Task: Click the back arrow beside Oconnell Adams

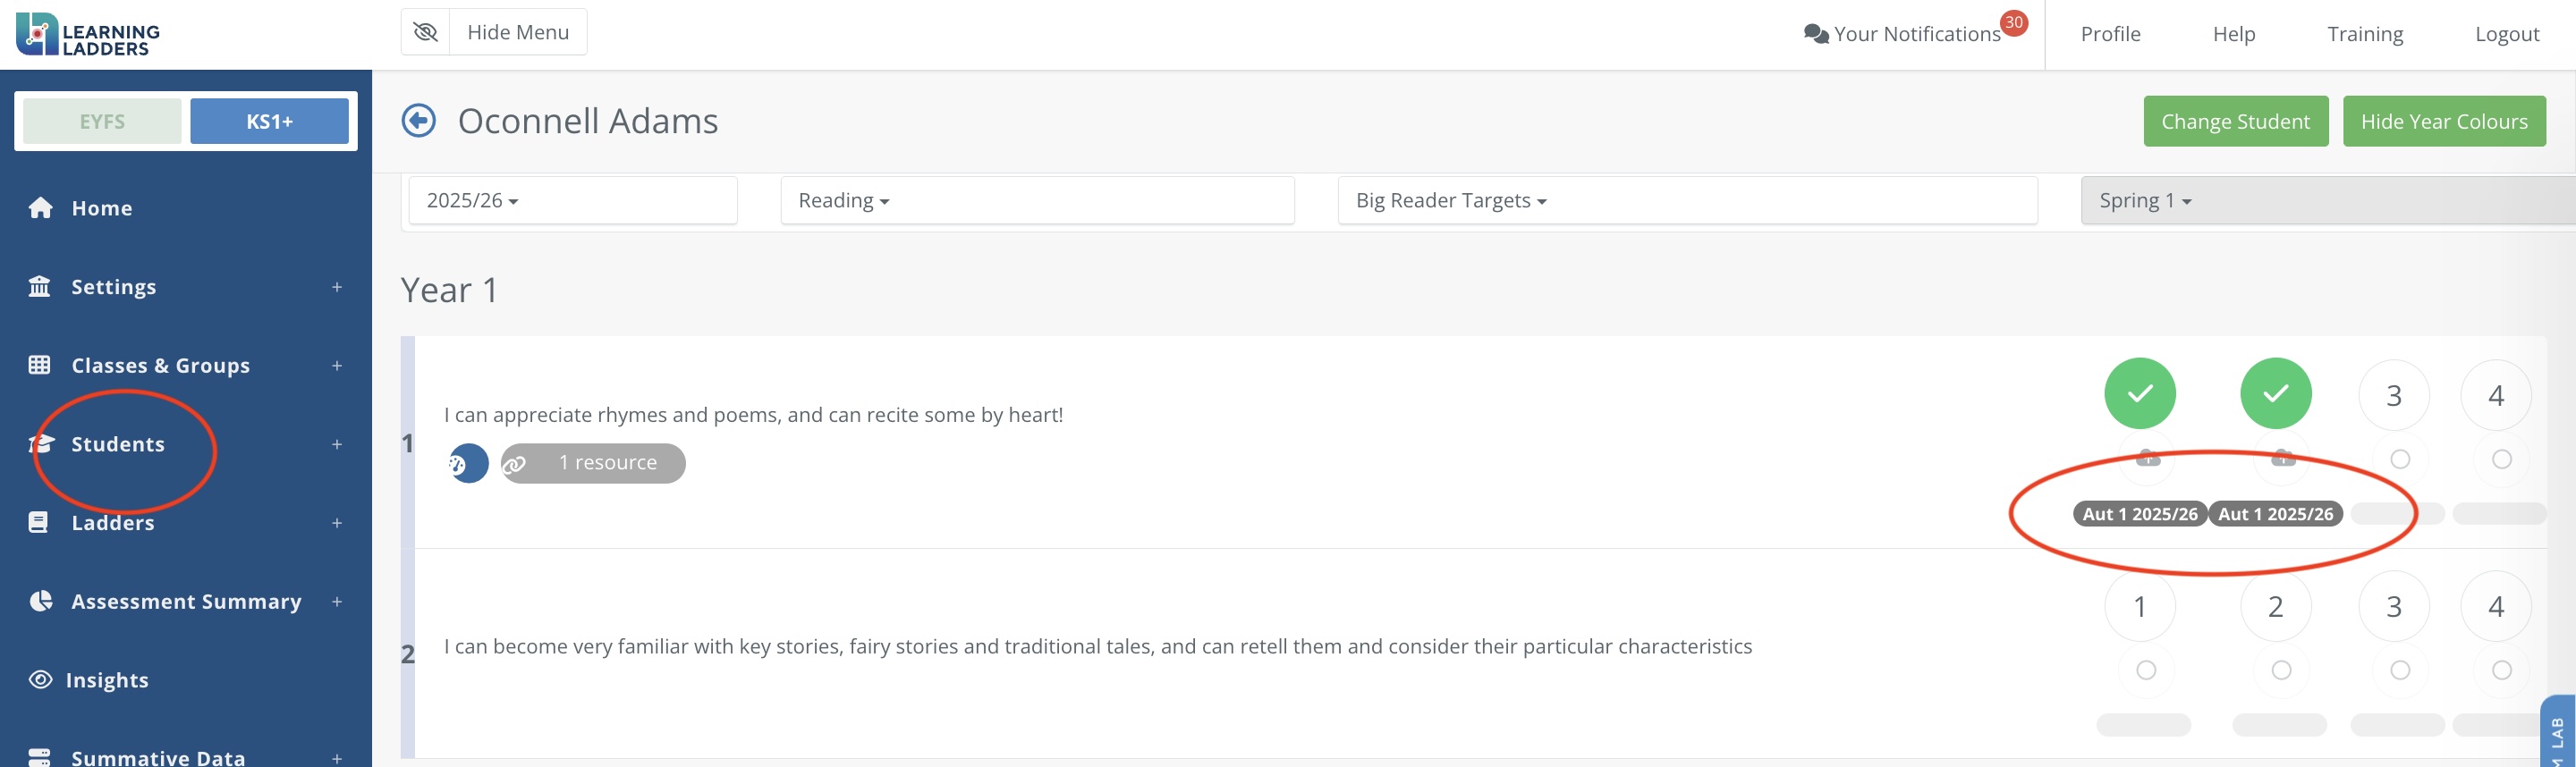Action: [418, 121]
